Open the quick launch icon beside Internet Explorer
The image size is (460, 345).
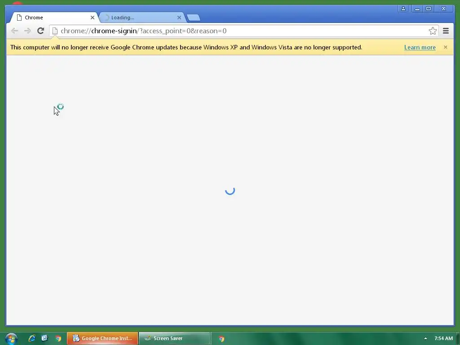coord(44,338)
